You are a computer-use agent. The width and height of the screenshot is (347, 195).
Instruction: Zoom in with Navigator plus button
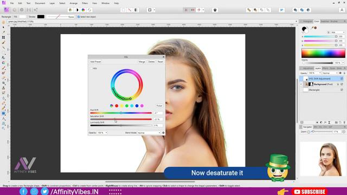pos(344,132)
